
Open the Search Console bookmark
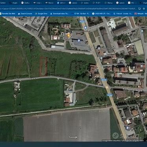coord(25,13)
